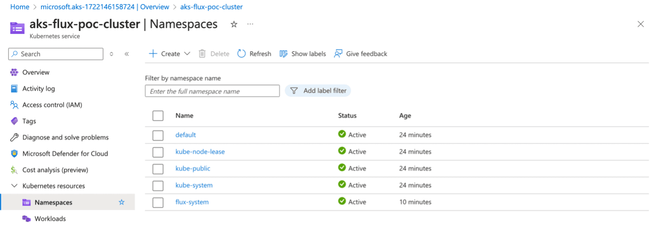Screen dimensions: 660x227
Task: Open the flux-system namespace link
Action: pyautogui.click(x=192, y=202)
